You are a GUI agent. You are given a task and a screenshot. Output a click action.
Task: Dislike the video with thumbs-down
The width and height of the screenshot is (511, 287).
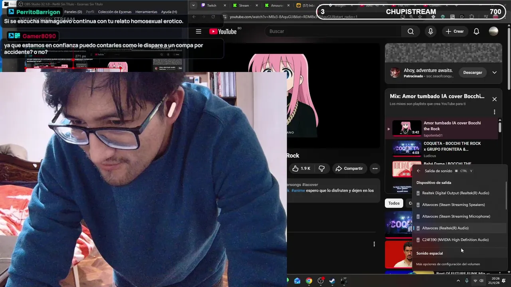(x=322, y=169)
